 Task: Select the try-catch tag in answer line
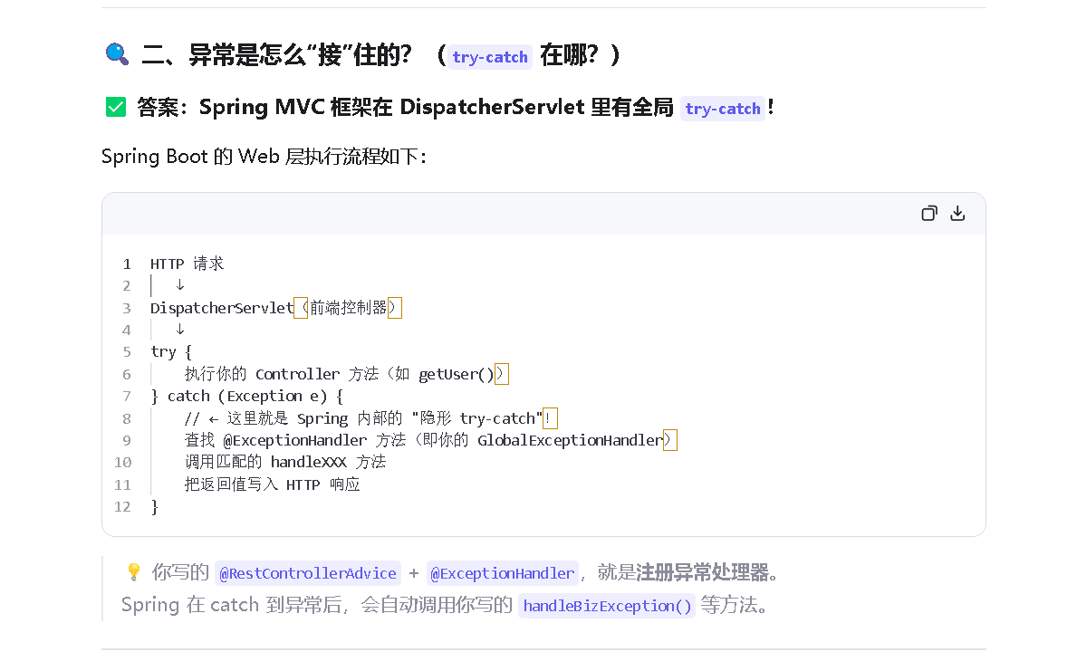click(x=723, y=109)
